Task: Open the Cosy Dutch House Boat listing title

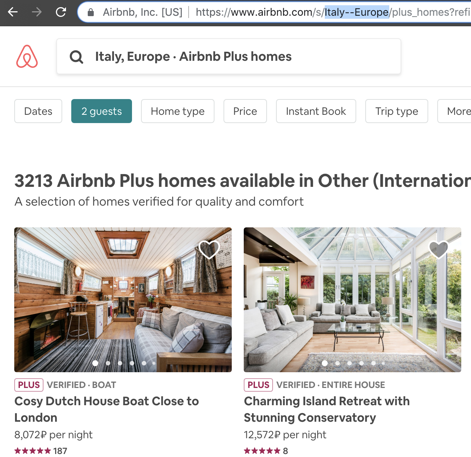Action: [x=106, y=409]
